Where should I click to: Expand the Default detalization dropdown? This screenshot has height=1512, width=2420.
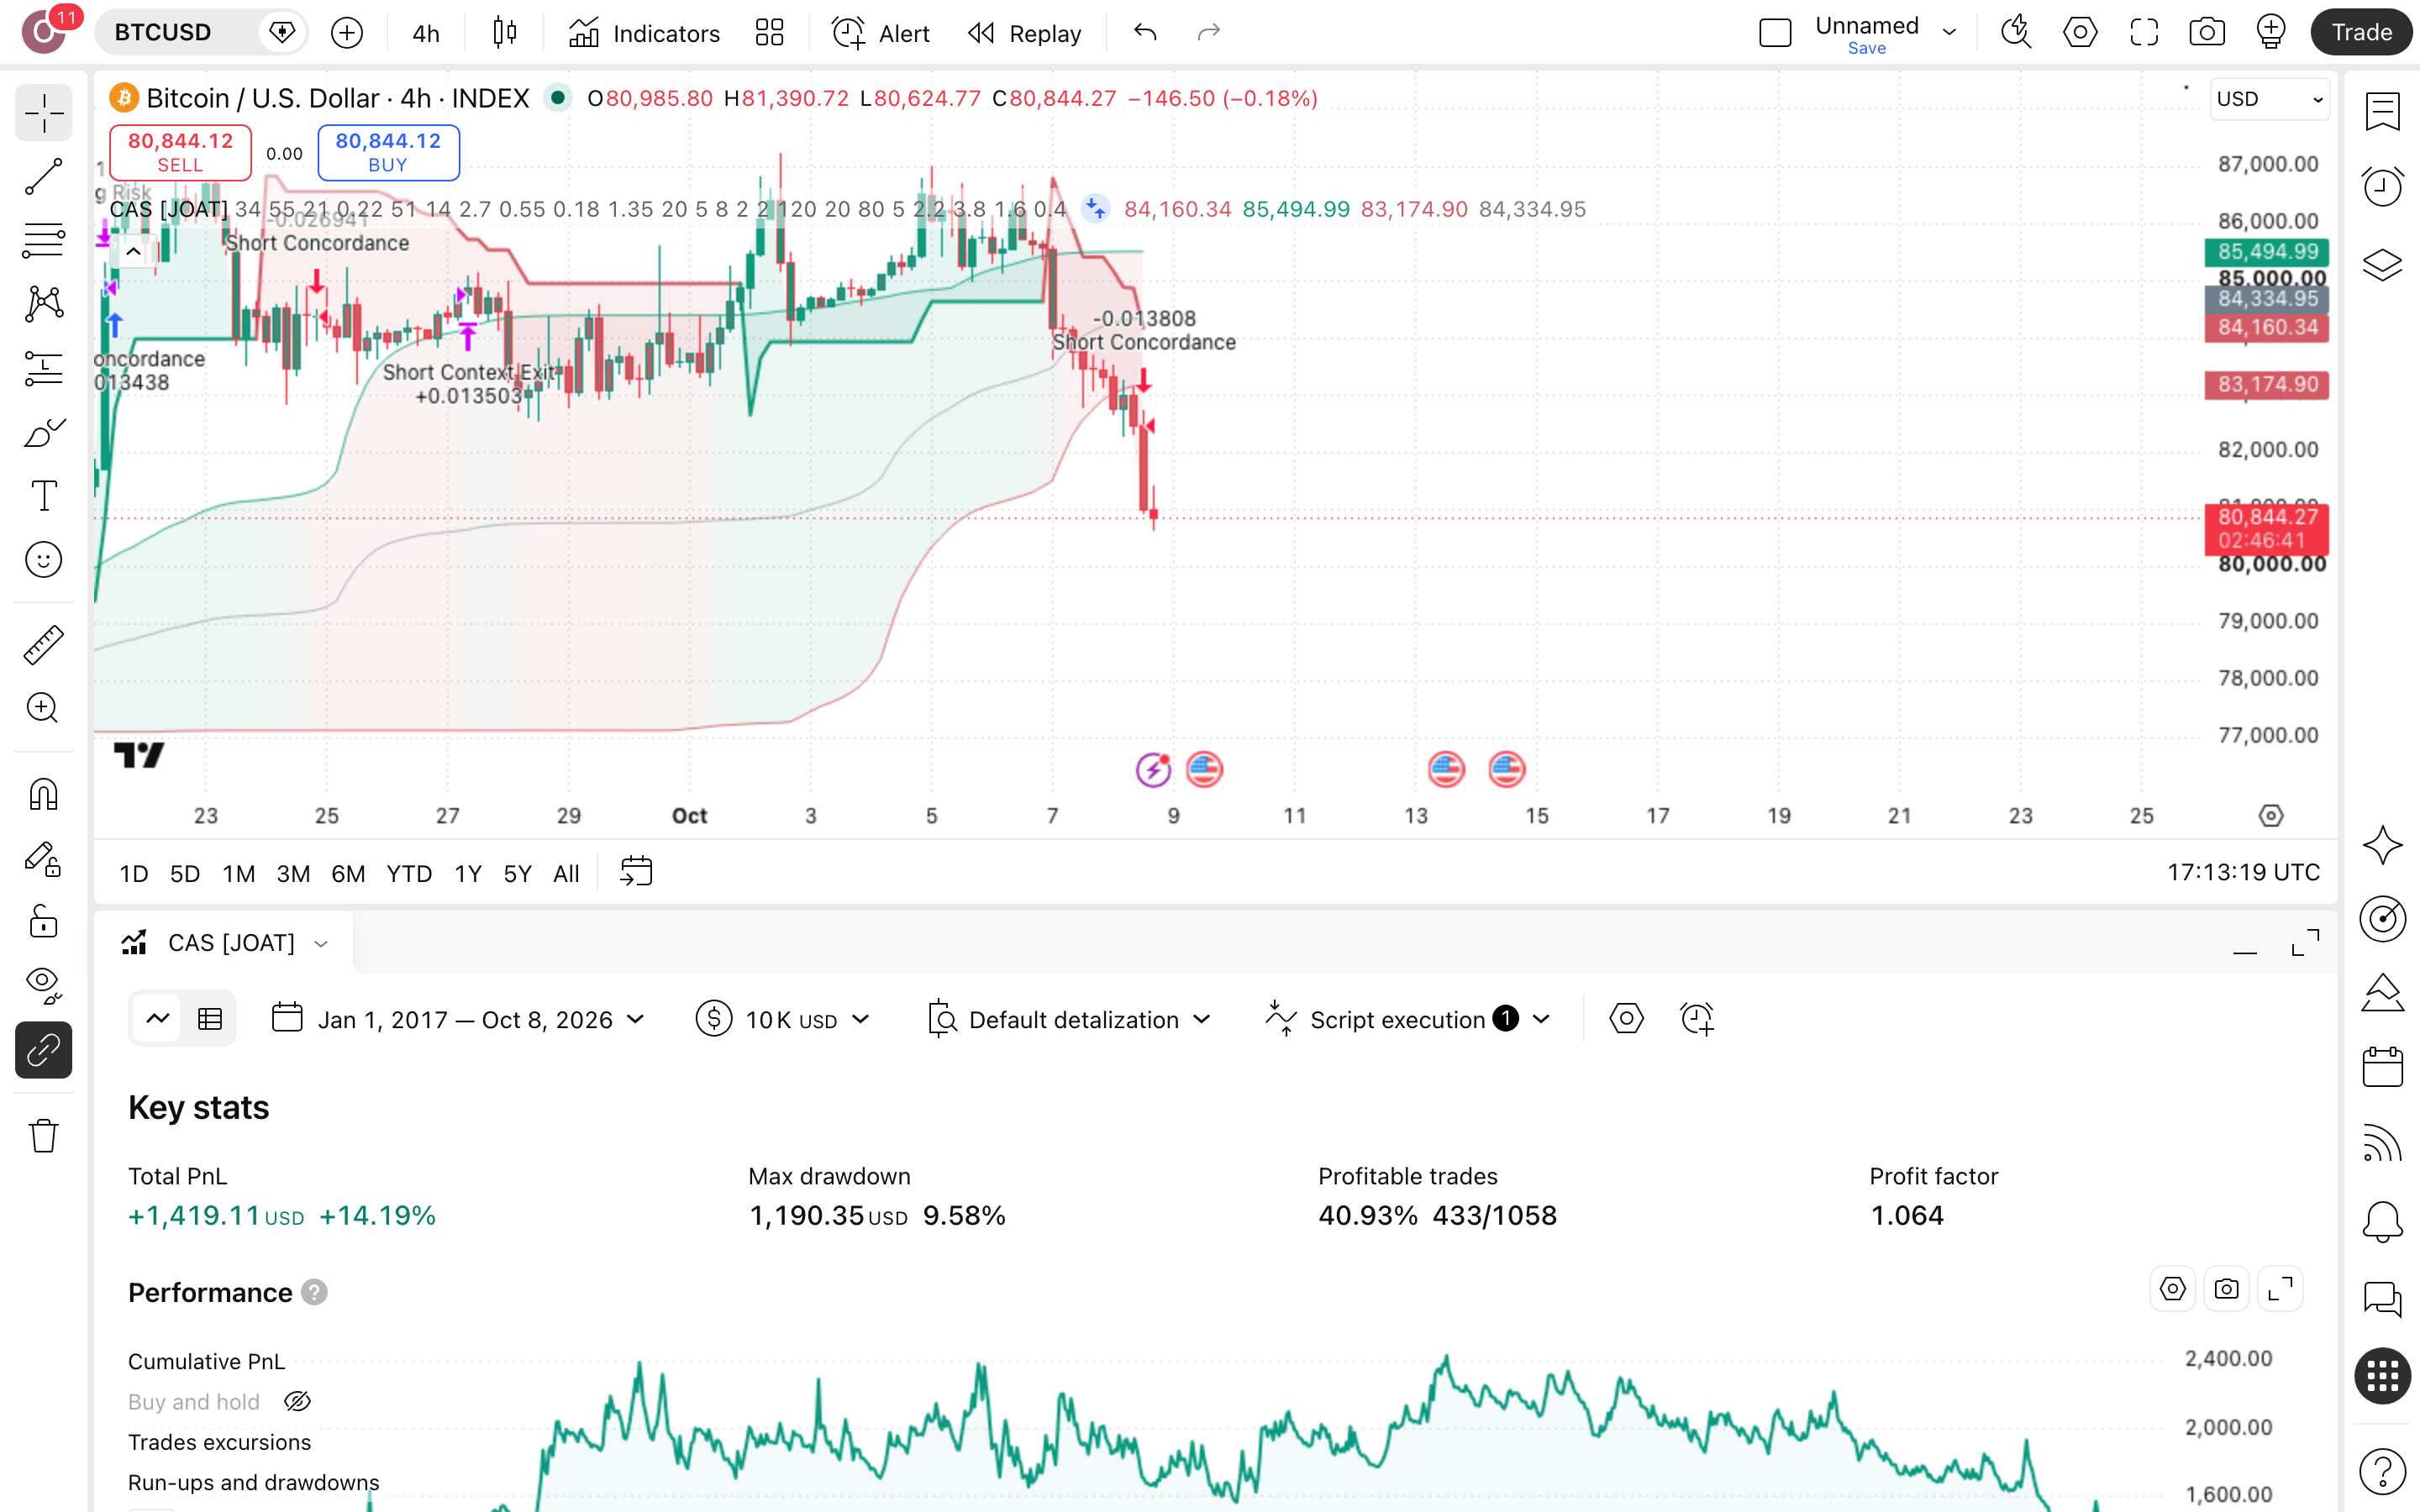tap(1070, 1019)
